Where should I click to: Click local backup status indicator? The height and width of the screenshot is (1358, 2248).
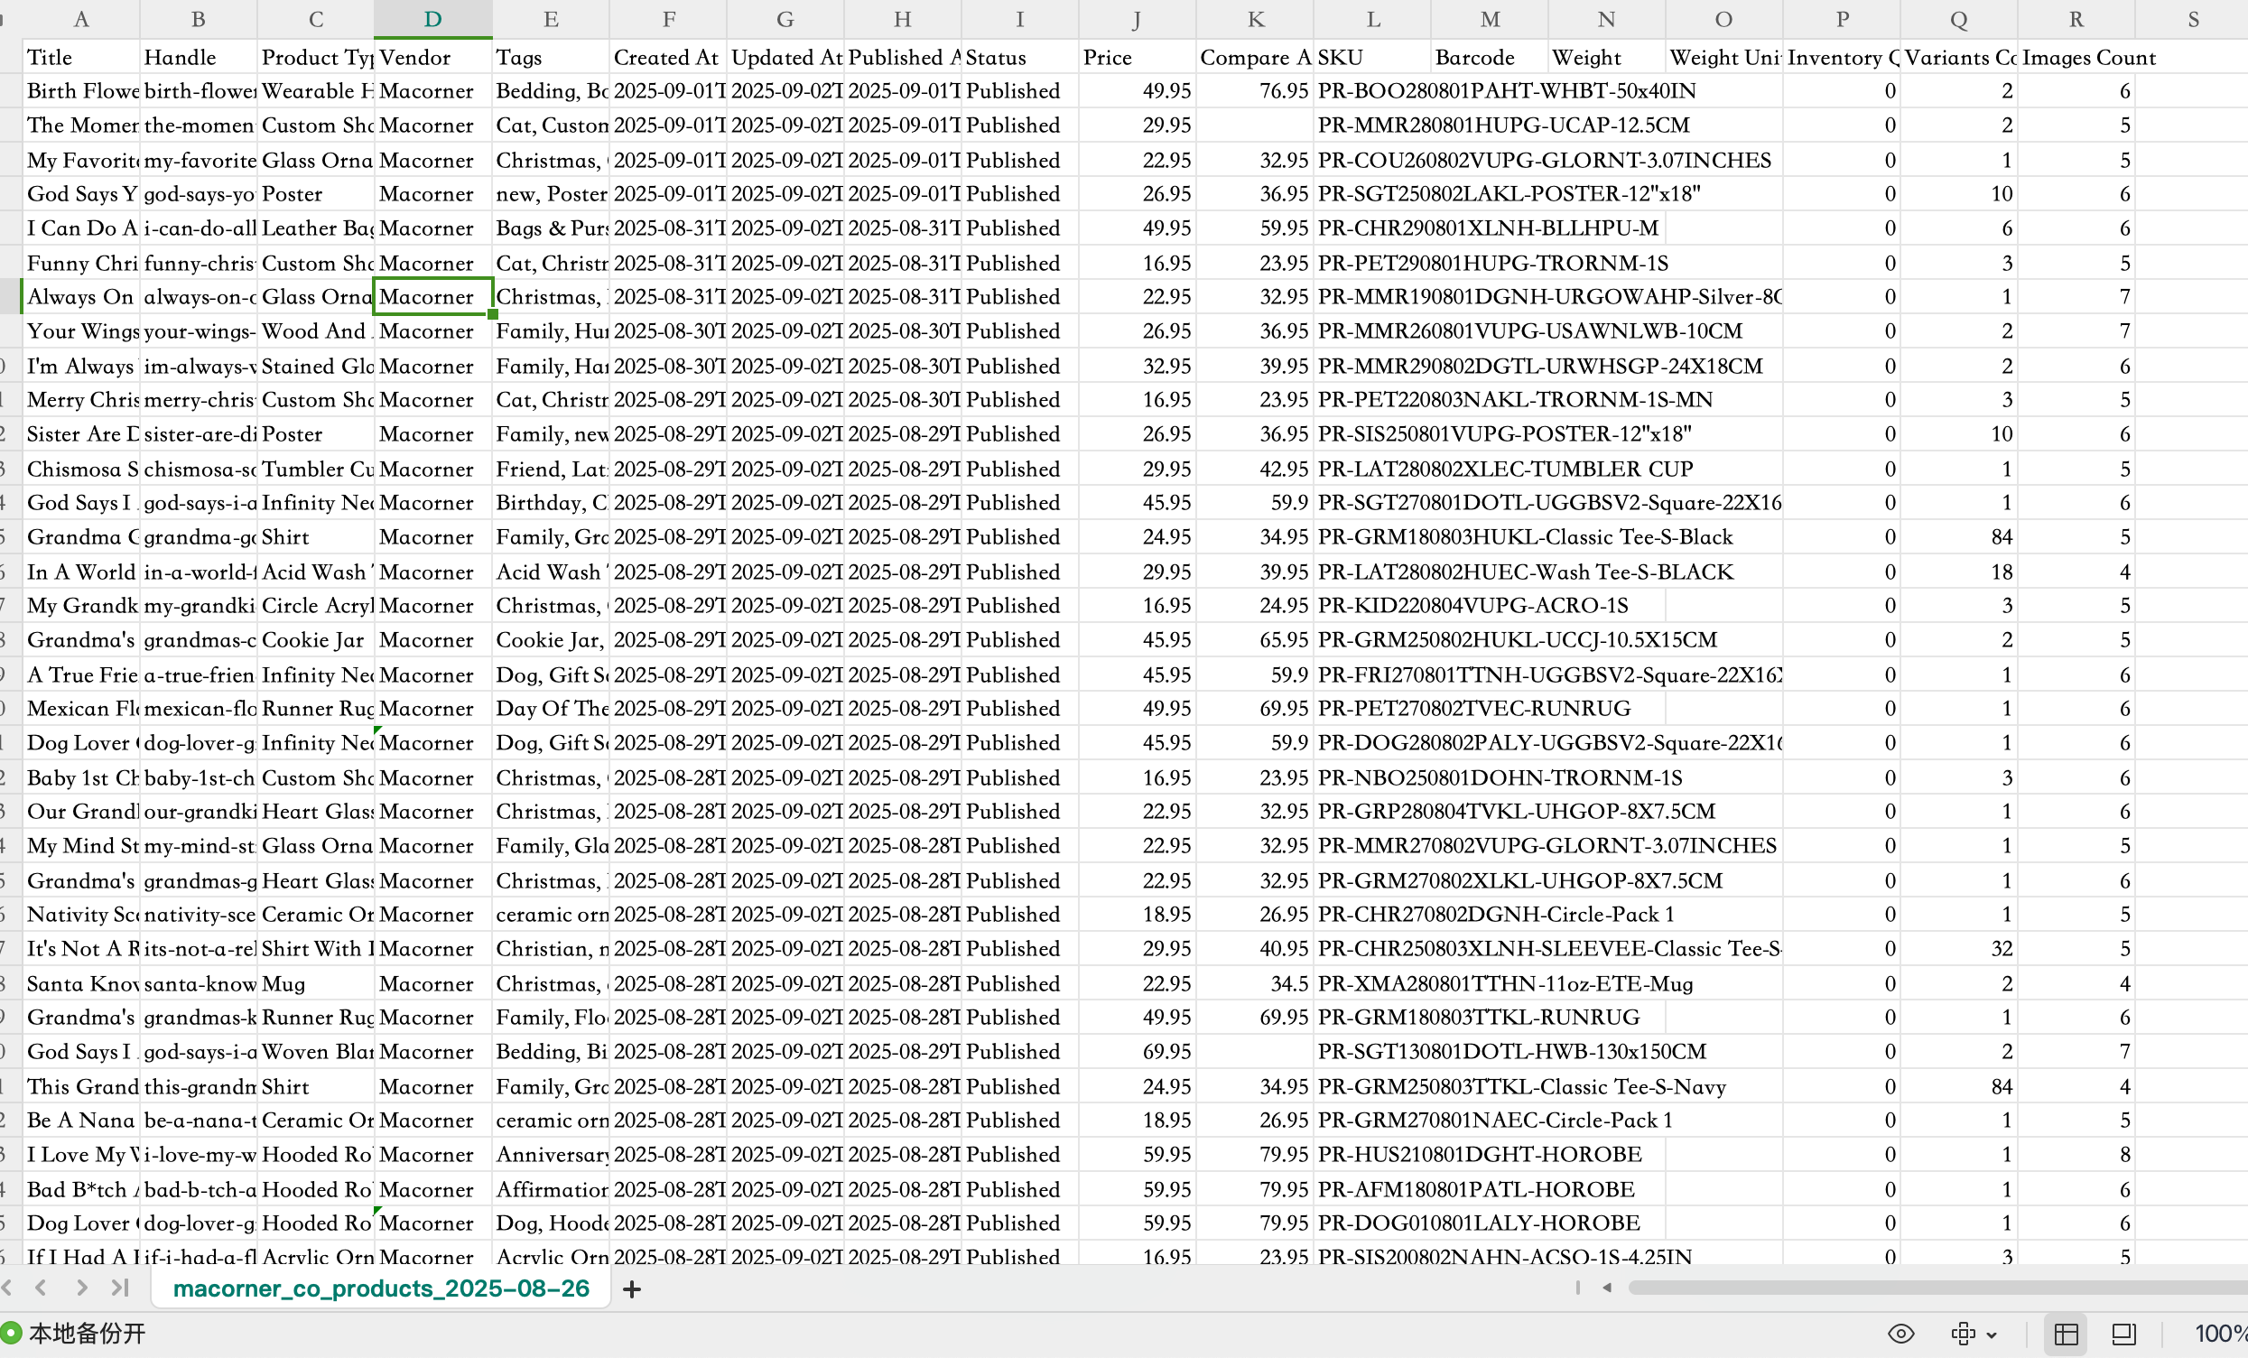pyautogui.click(x=73, y=1334)
